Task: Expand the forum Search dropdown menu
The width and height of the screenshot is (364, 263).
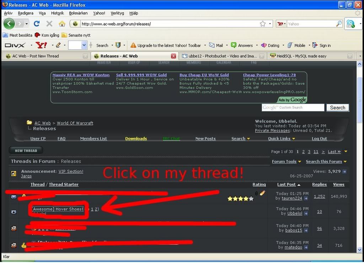Action: (248, 139)
